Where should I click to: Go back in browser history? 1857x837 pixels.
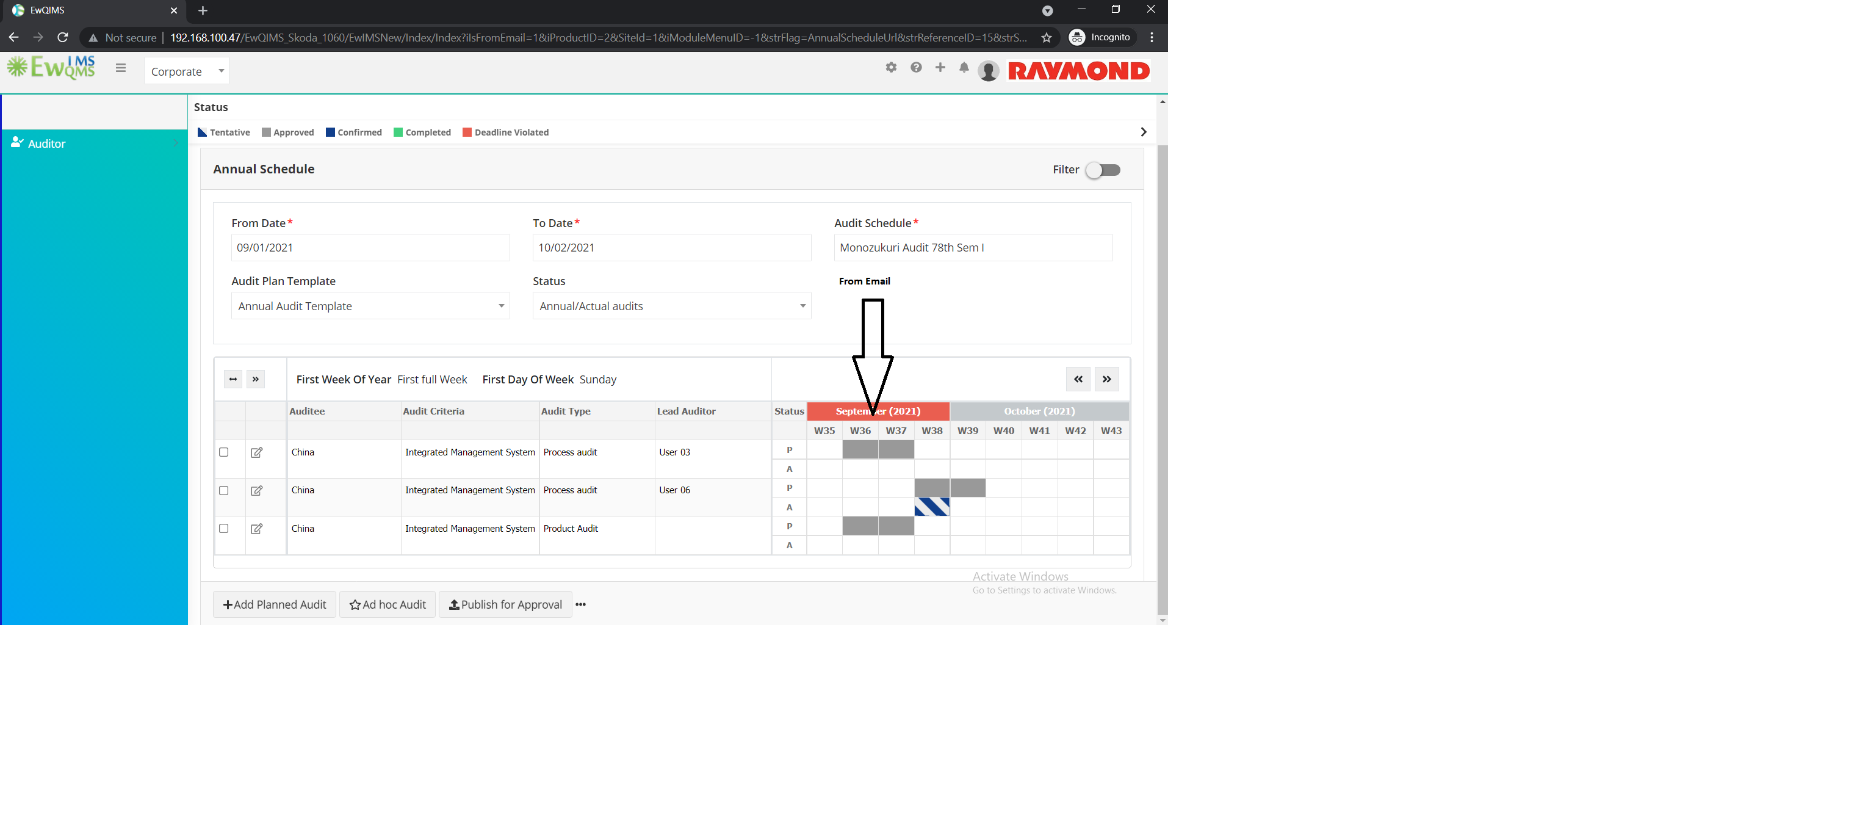pyautogui.click(x=13, y=37)
